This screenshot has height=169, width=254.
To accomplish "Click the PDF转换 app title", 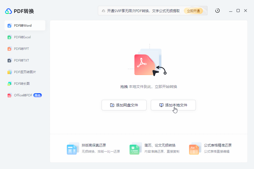I will point(24,11).
